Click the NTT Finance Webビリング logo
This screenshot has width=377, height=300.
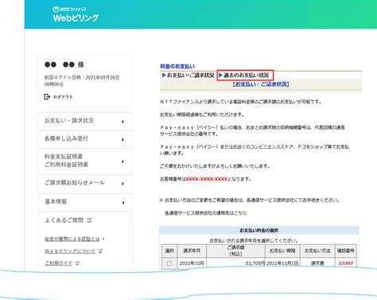[76, 15]
